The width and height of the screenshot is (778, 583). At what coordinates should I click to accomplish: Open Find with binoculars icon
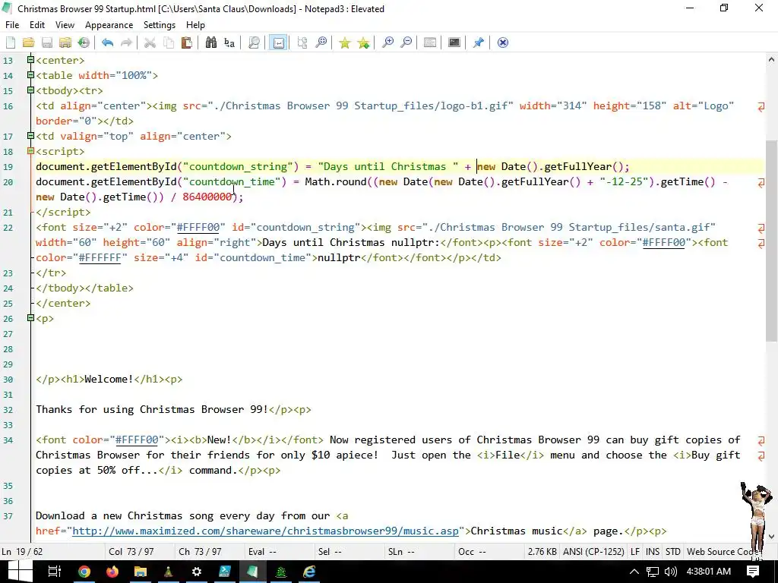211,43
